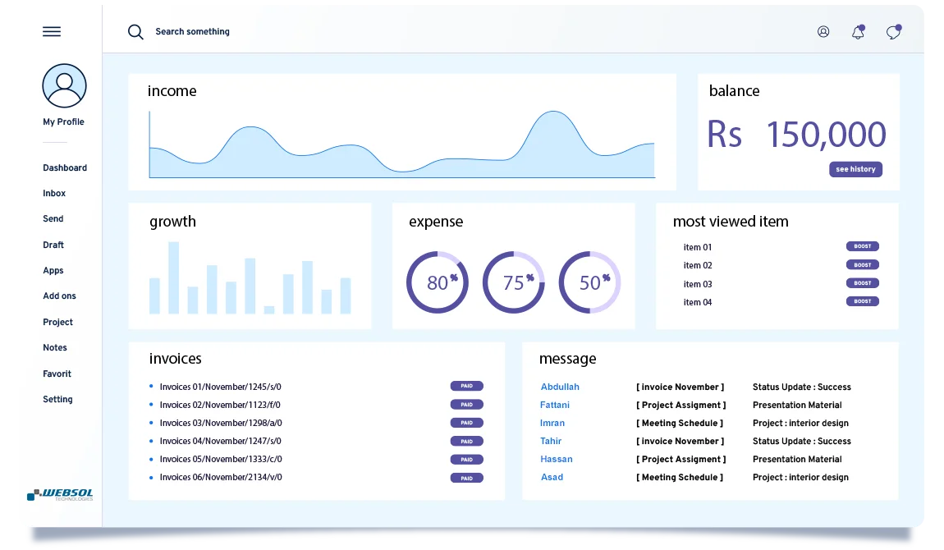
Task: Click PAID badge for Invoices 01/November/1245/s/0
Action: (x=466, y=386)
